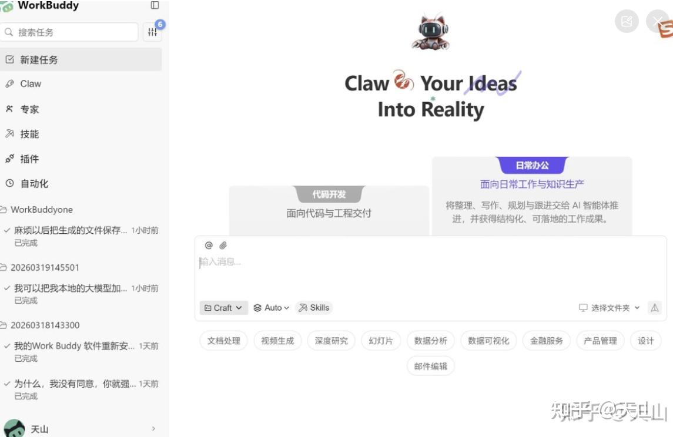The width and height of the screenshot is (673, 437).
Task: Open folder 20260319145501
Action: pyautogui.click(x=45, y=268)
